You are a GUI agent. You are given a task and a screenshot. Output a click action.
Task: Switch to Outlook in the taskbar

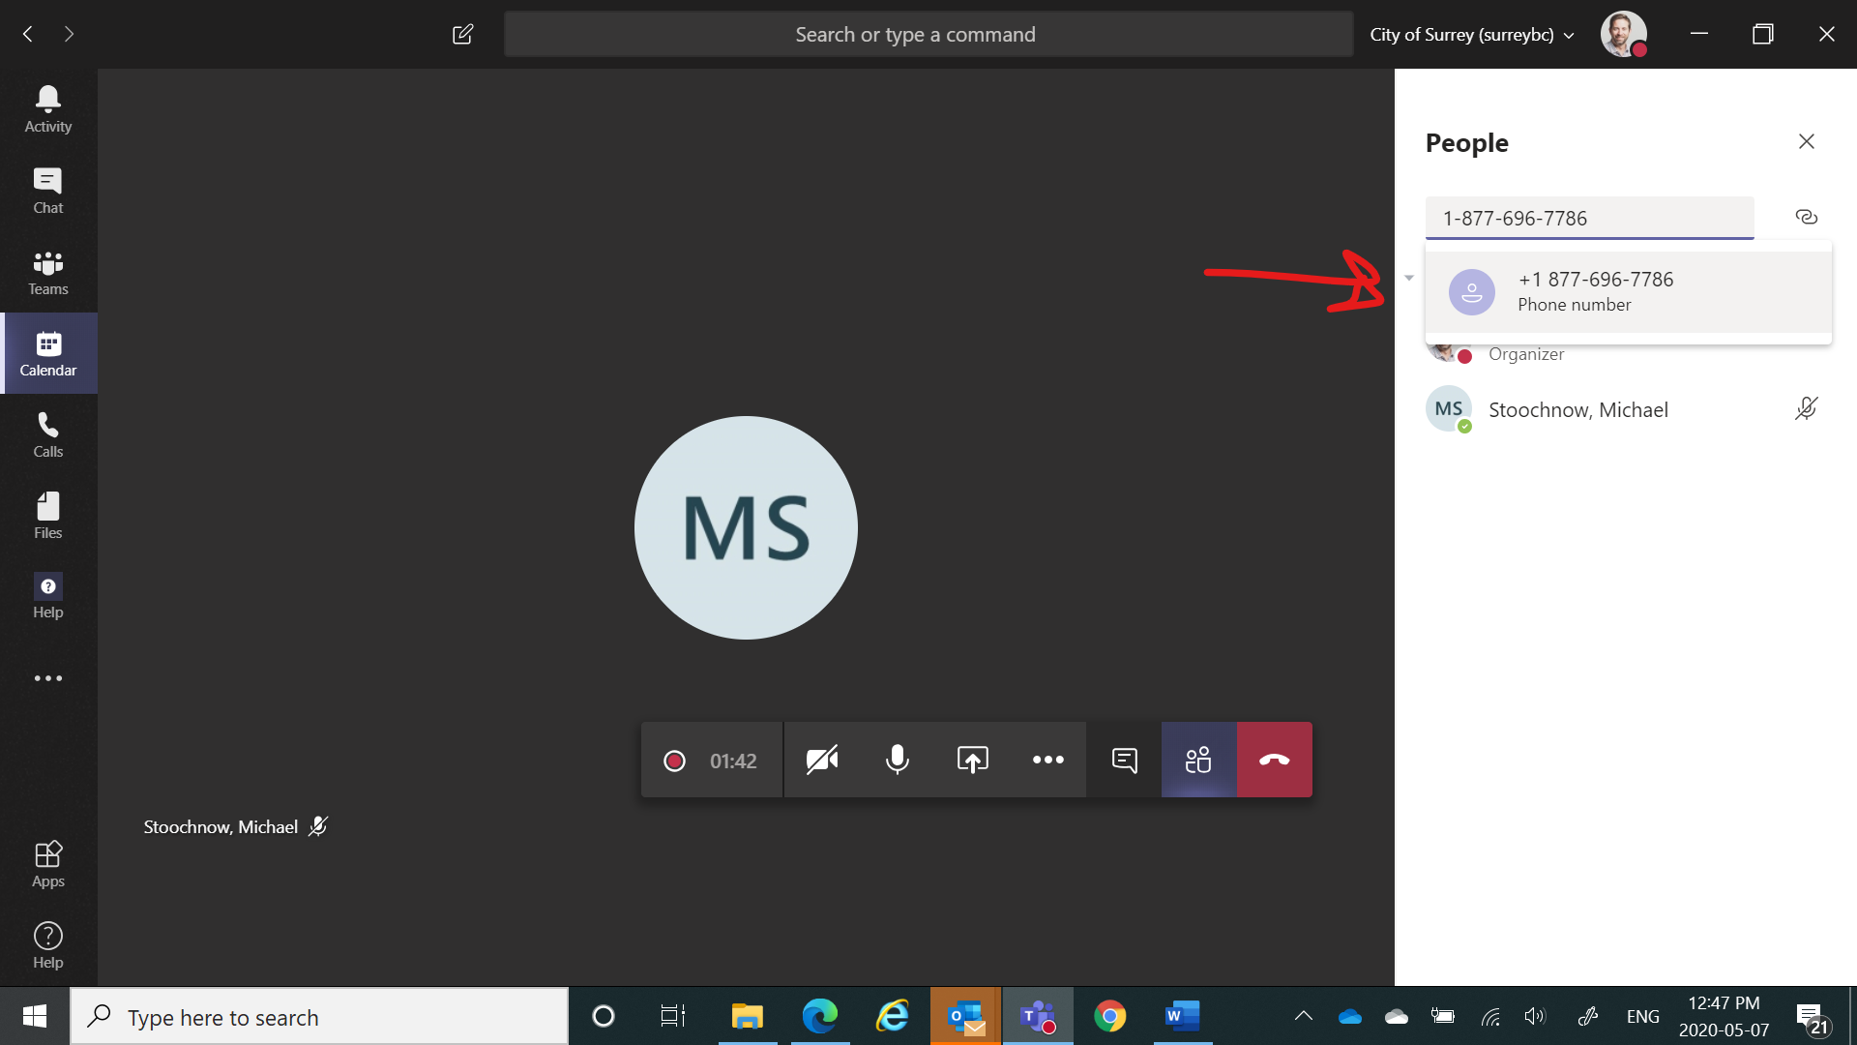pos(965,1016)
